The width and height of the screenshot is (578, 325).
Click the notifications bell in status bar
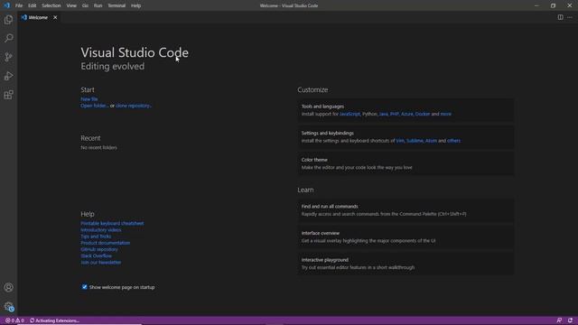coord(570,320)
